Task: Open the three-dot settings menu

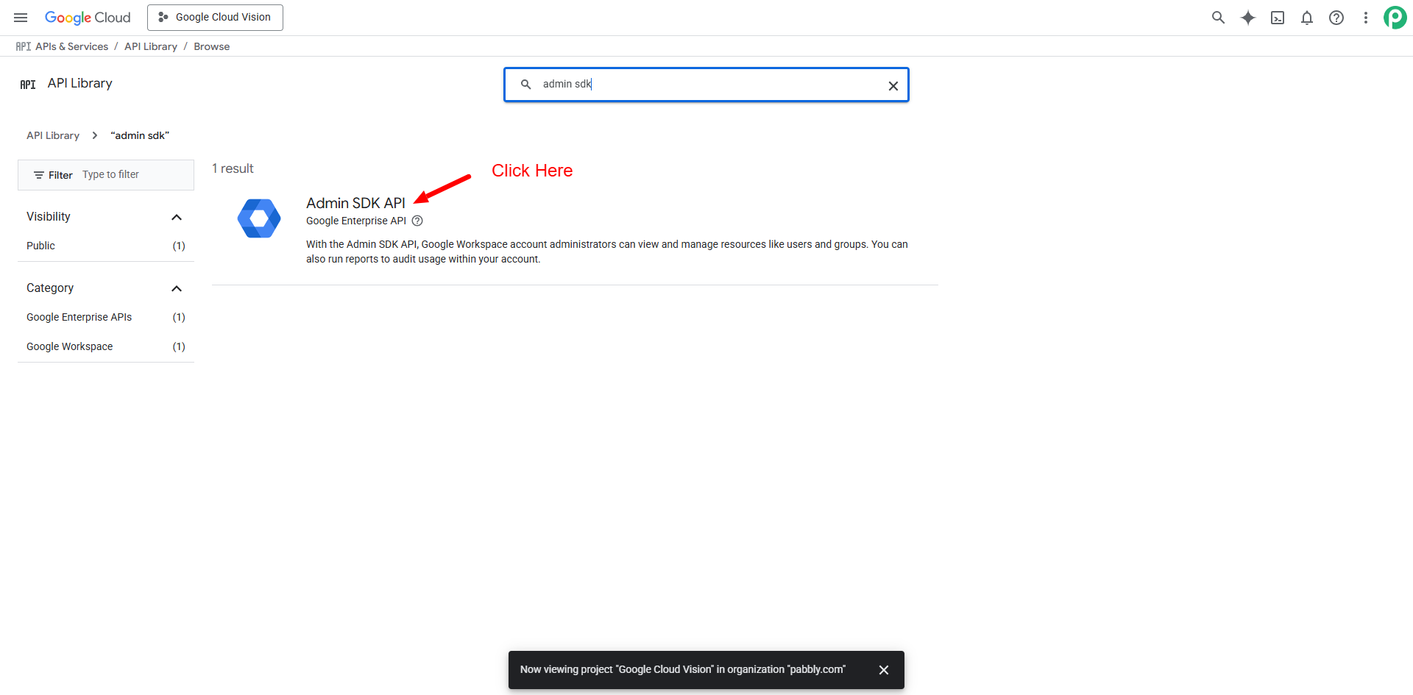Action: tap(1366, 18)
